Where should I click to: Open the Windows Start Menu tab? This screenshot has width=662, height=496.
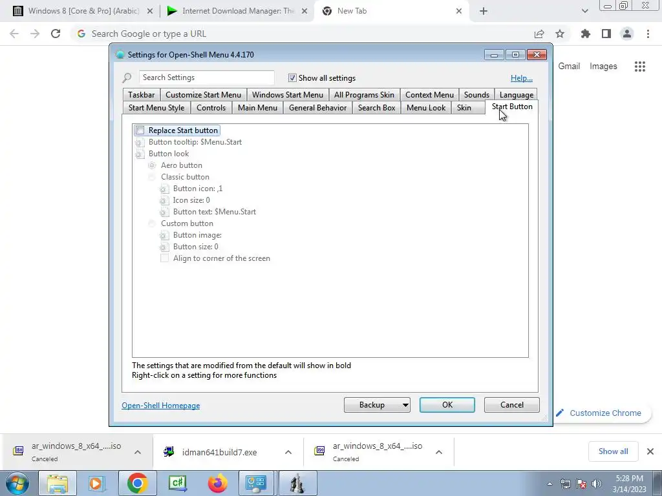pyautogui.click(x=288, y=95)
